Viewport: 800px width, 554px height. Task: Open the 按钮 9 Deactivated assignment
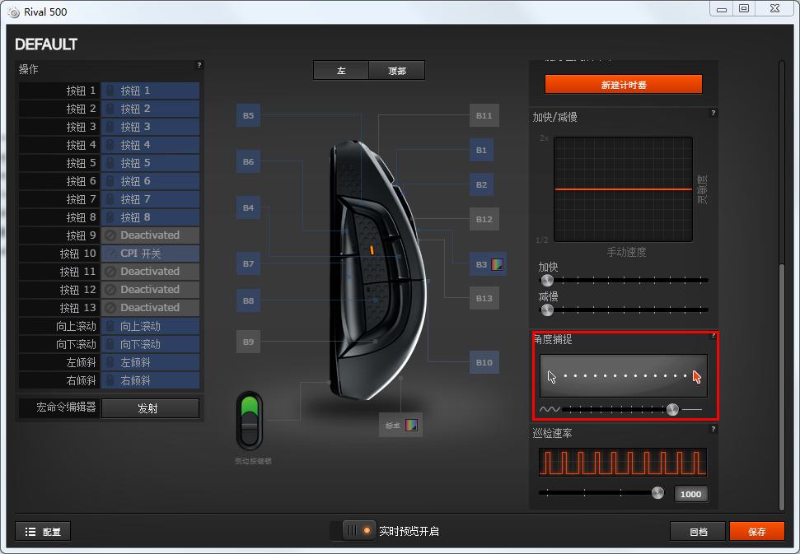[x=150, y=235]
